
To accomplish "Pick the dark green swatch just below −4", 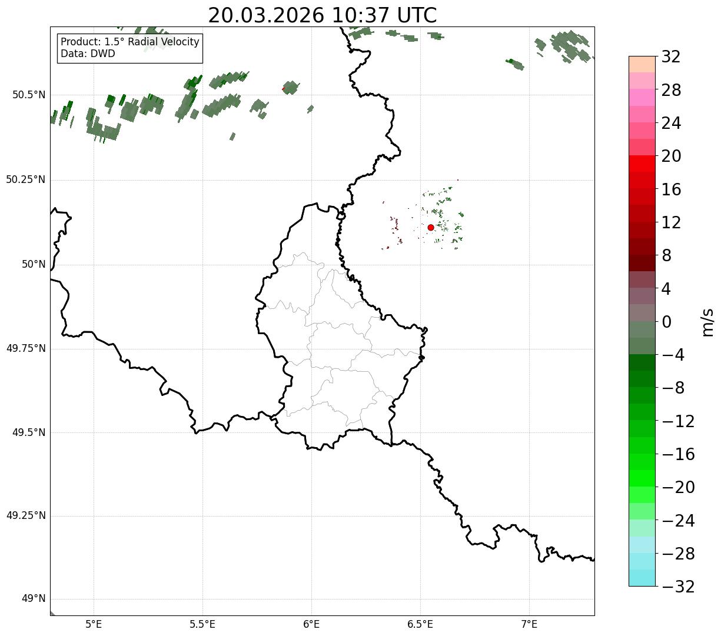I will click(x=642, y=362).
